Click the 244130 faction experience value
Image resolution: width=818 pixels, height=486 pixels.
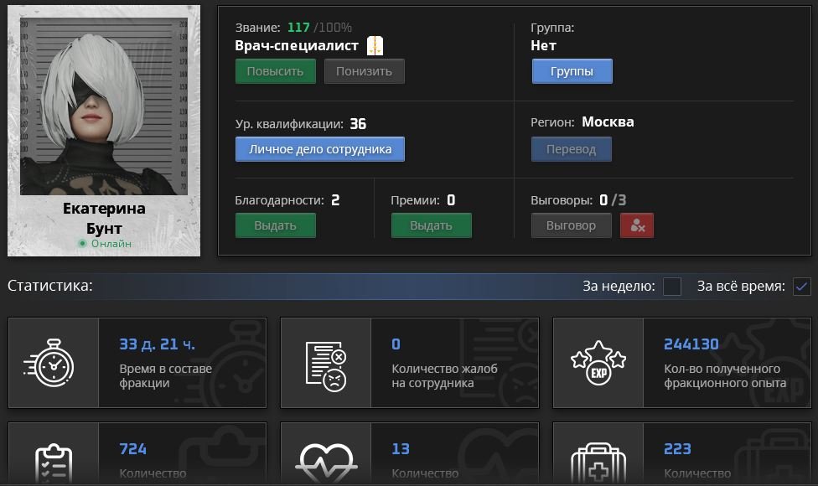(x=691, y=344)
